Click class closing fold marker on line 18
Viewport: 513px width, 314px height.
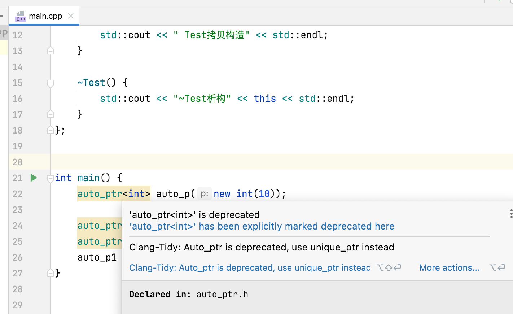[51, 130]
